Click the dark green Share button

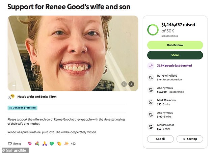click(175, 55)
